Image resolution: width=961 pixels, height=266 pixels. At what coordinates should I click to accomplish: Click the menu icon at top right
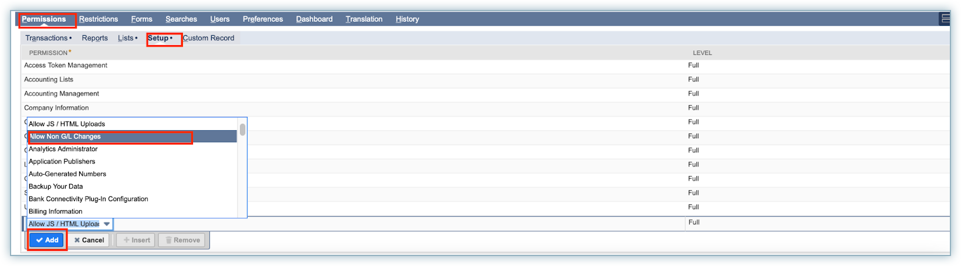point(945,19)
